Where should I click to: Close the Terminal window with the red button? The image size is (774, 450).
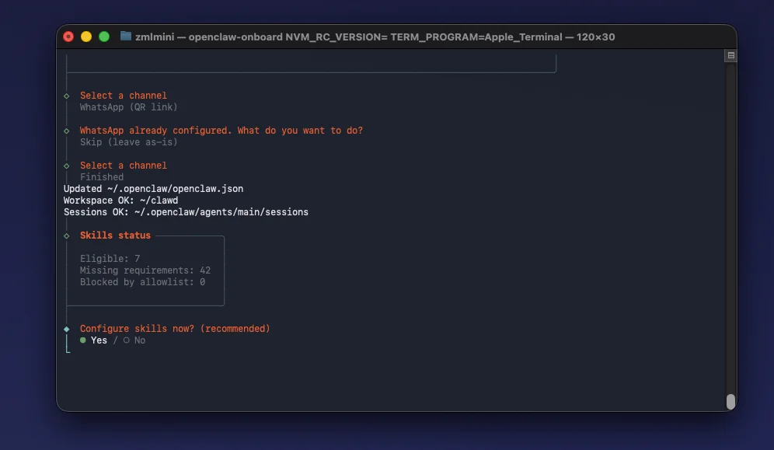coord(68,37)
